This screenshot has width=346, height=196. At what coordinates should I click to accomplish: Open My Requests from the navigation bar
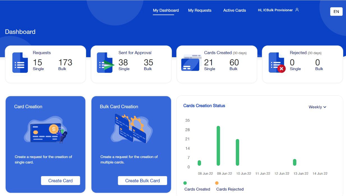199,10
